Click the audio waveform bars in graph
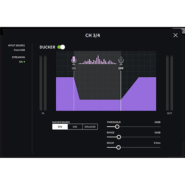This screenshot has height=185, width=185. click(x=97, y=60)
